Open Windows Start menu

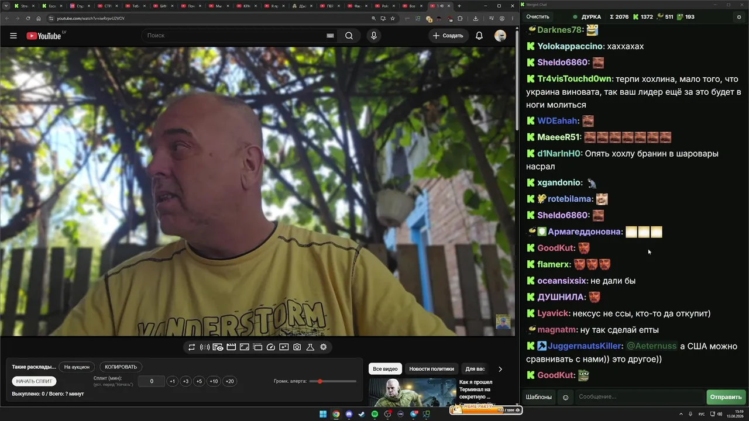click(323, 414)
